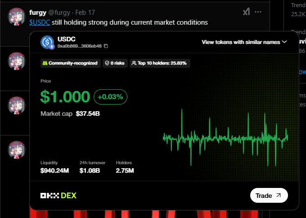Click the 2.75M holders value
The width and height of the screenshot is (306, 218).
click(x=125, y=170)
